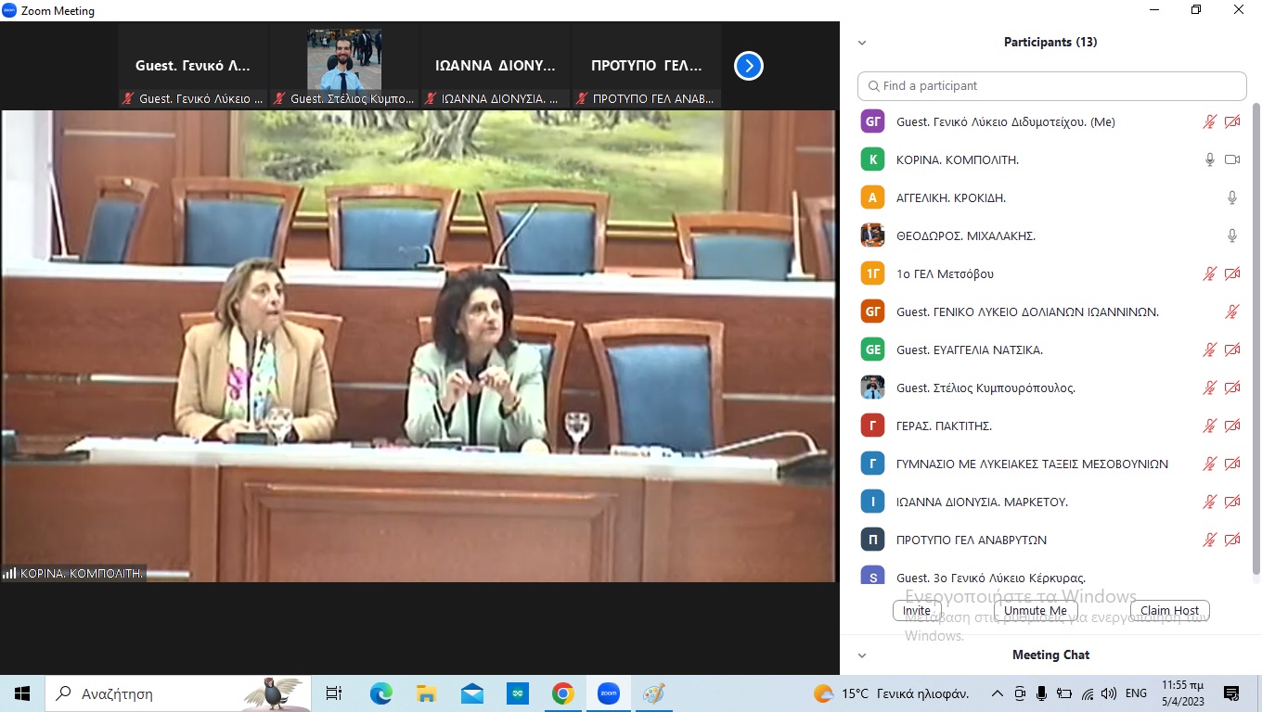The image size is (1262, 712).
Task: Click microphone icon next to ΑΓΓΕΛΙΚΗ. ΚΡΟΚΙΔΗ
Action: [x=1231, y=197]
